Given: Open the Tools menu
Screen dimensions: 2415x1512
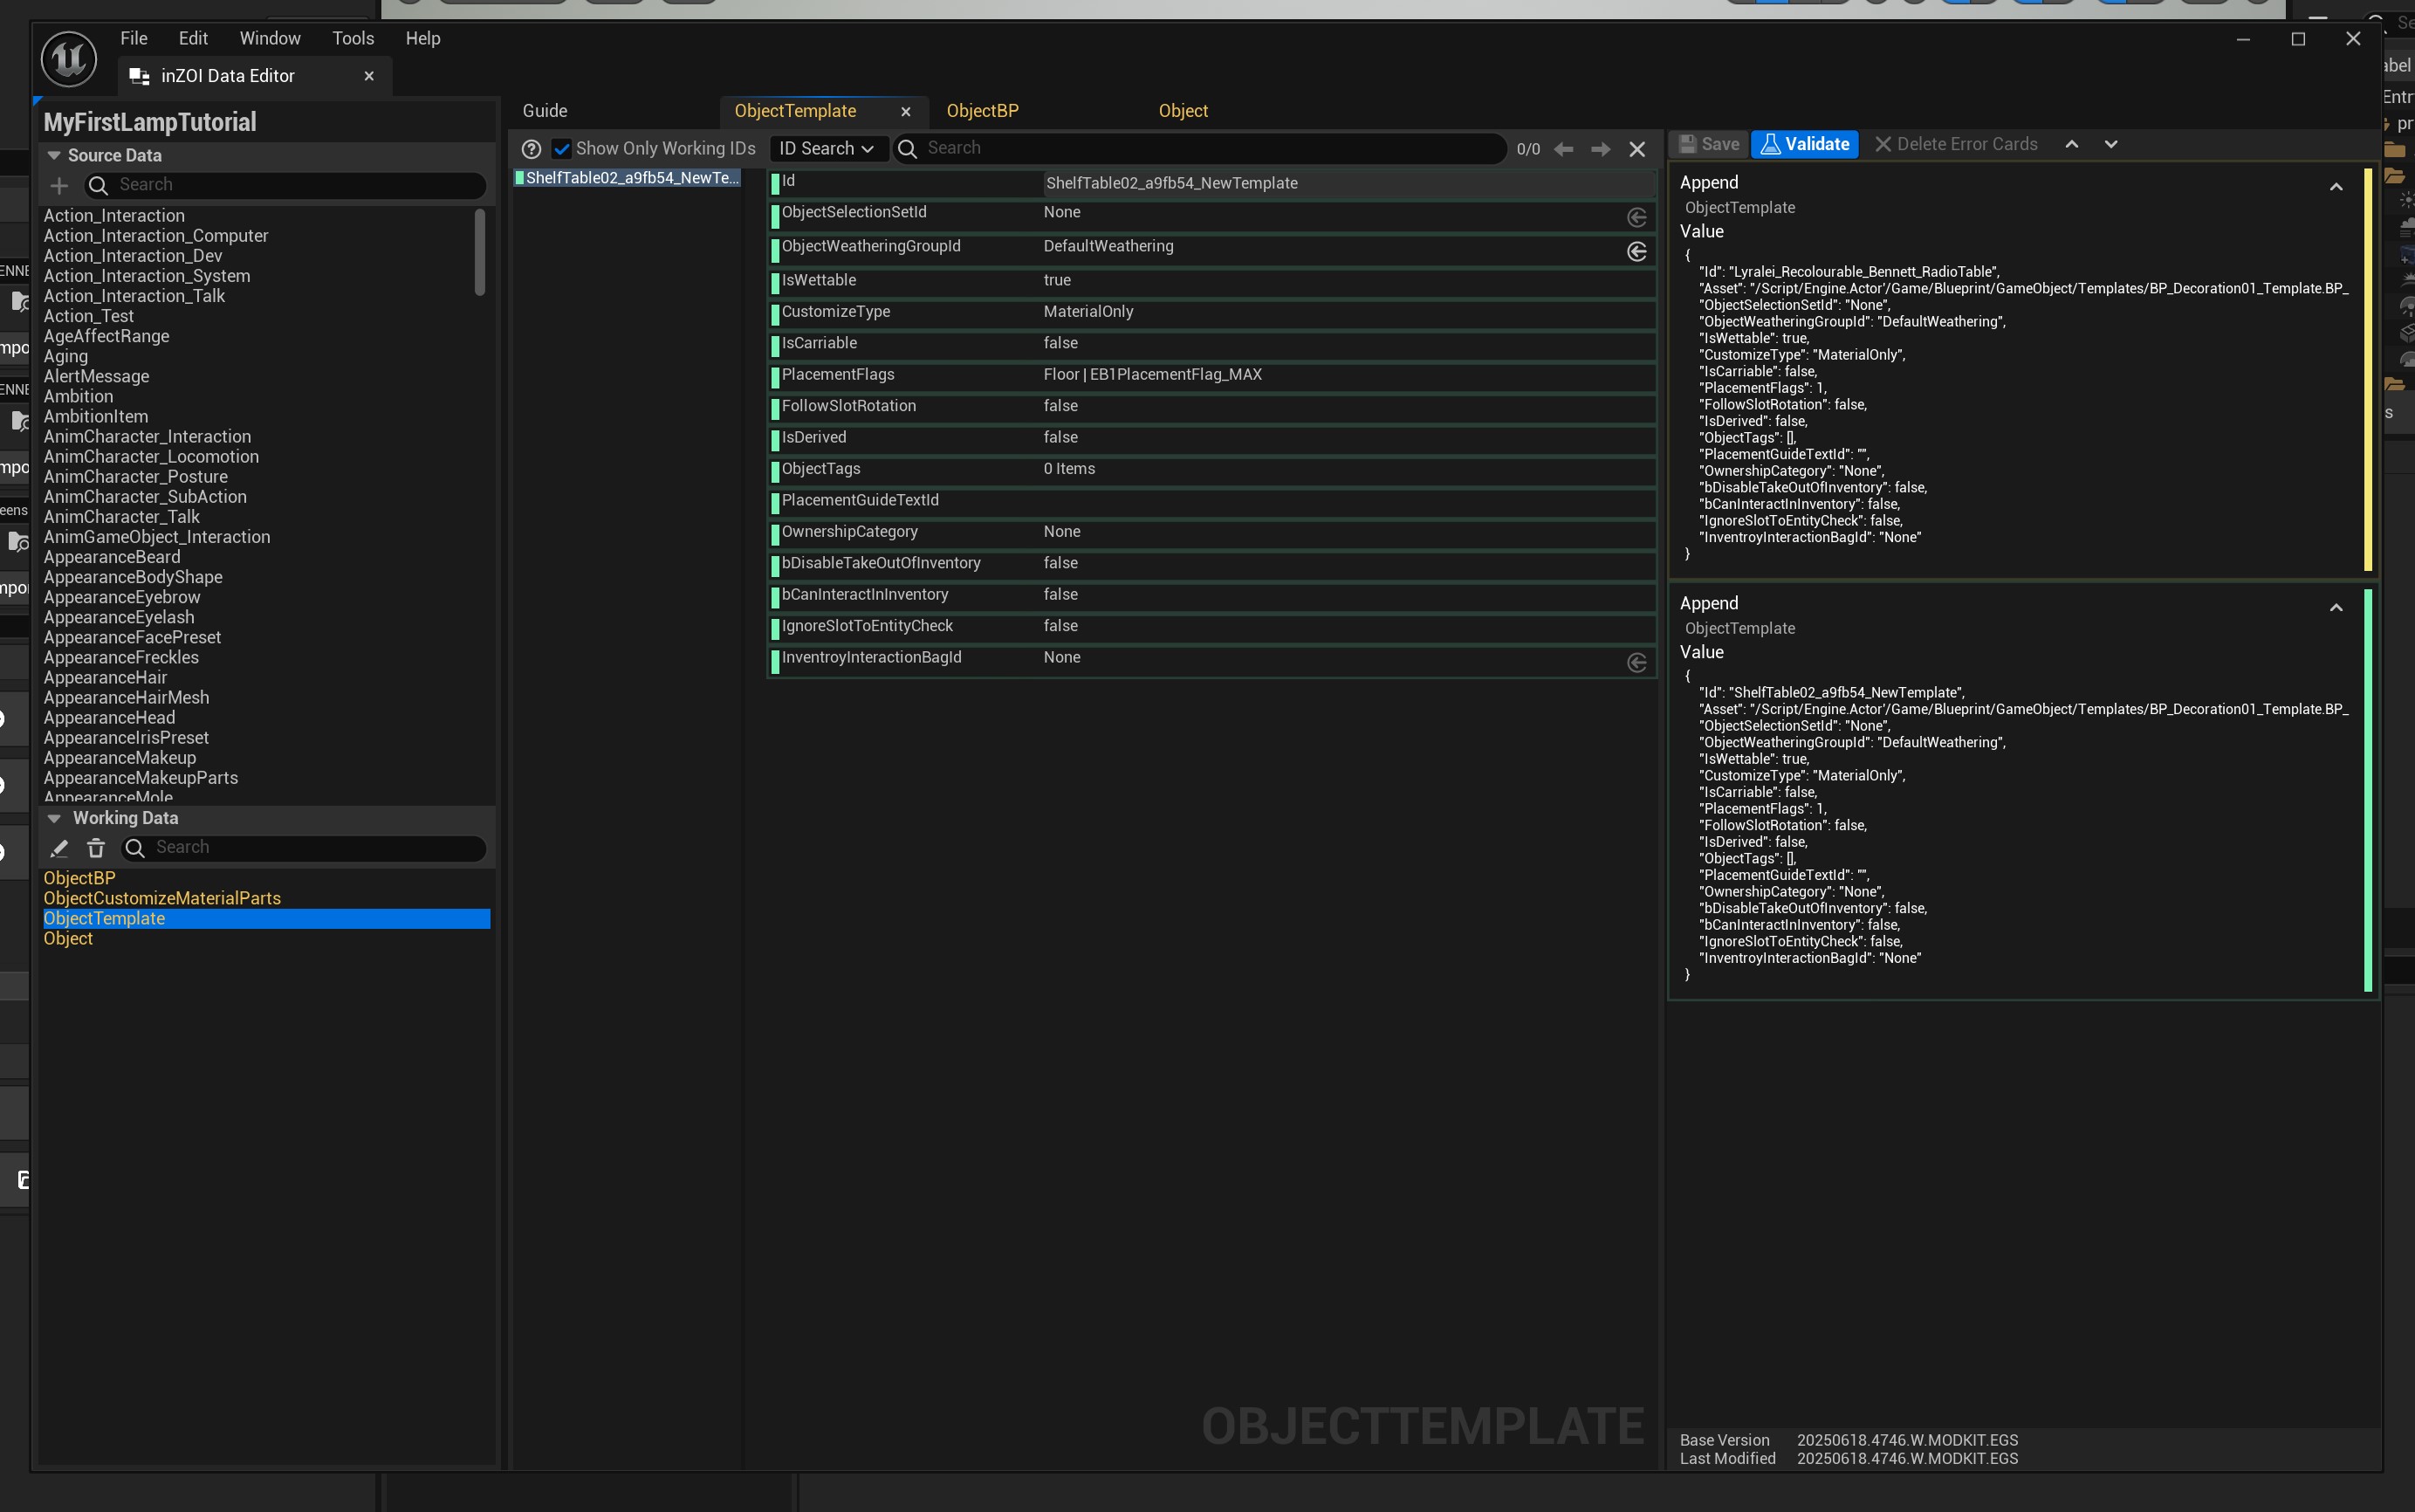Looking at the screenshot, I should pyautogui.click(x=353, y=38).
